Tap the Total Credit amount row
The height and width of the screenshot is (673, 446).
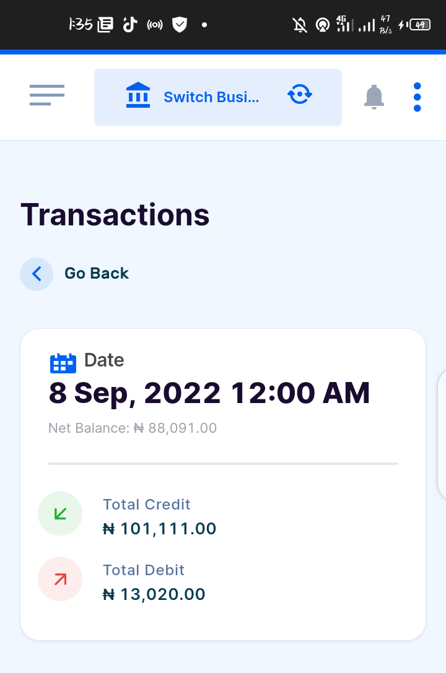[159, 529]
